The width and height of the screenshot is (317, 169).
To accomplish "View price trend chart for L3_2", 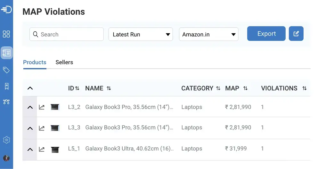I will (42, 107).
